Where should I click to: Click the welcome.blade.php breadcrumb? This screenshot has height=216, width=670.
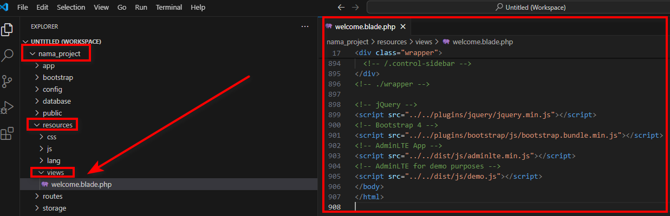pos(478,42)
